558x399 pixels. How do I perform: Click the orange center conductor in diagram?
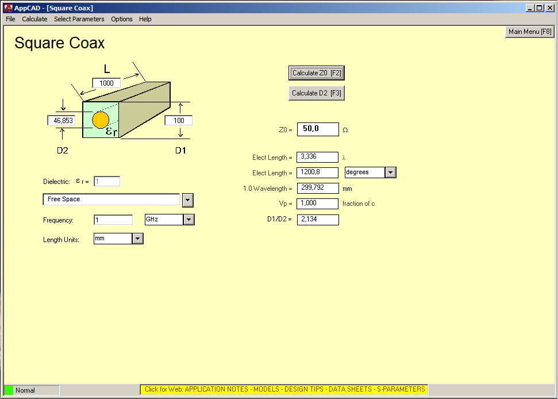coord(101,120)
